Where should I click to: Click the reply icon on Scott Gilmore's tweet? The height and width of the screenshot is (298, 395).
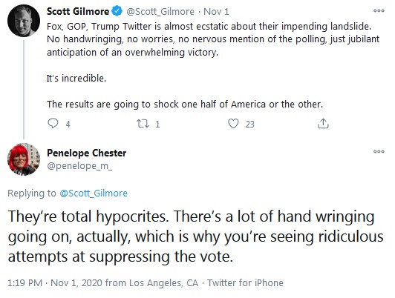[x=53, y=124]
